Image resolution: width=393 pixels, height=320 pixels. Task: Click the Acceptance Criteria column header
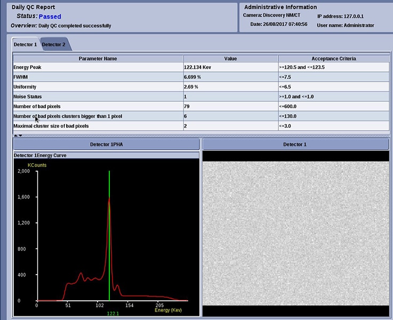tap(333, 59)
